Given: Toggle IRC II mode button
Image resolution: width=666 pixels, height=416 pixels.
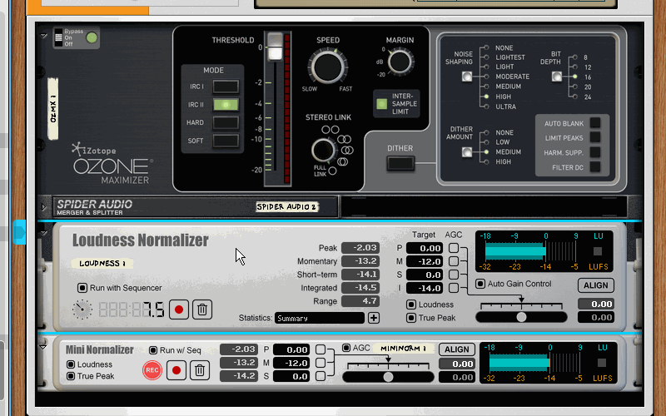Looking at the screenshot, I should (x=226, y=105).
